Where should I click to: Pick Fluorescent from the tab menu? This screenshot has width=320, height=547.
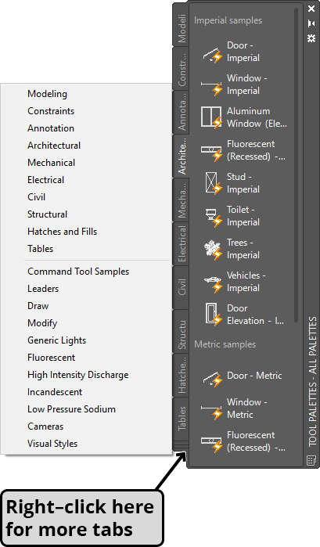pyautogui.click(x=52, y=358)
